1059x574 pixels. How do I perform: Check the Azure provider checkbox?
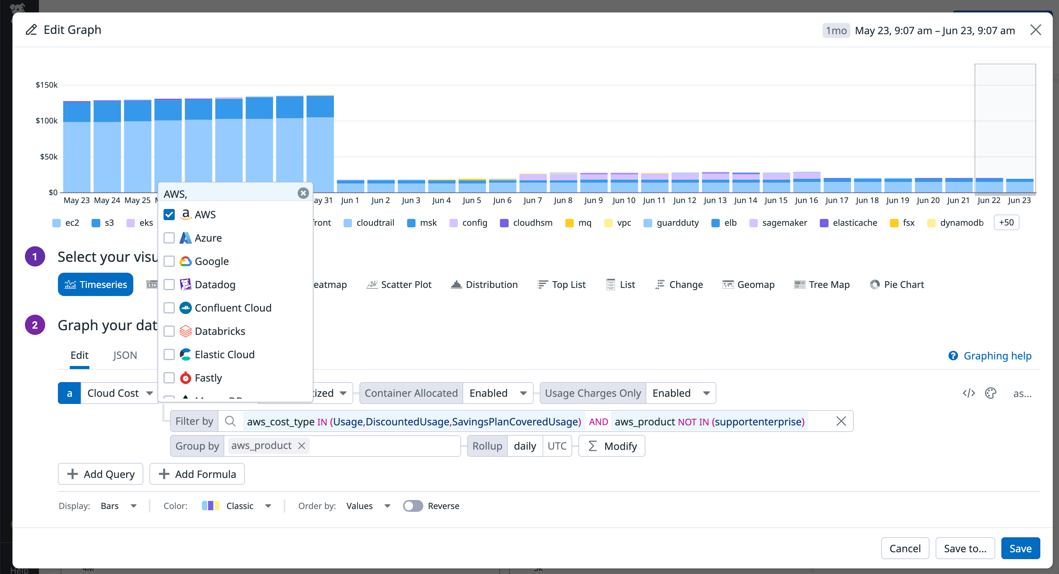click(x=169, y=238)
